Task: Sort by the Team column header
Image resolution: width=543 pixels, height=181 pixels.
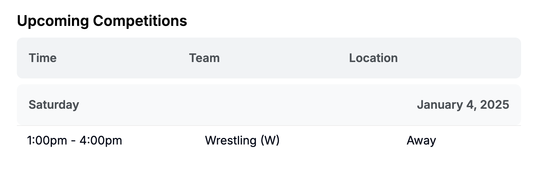Action: (x=204, y=58)
